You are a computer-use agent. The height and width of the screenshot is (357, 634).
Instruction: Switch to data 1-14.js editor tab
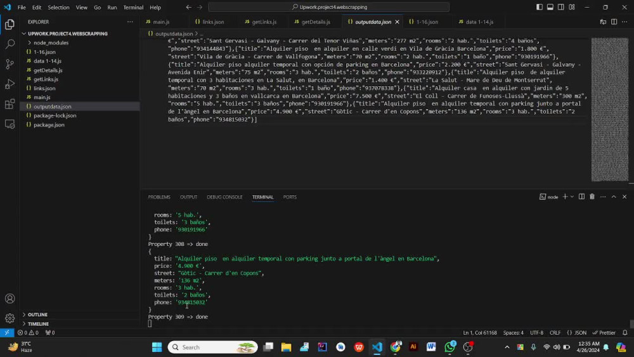point(479,22)
